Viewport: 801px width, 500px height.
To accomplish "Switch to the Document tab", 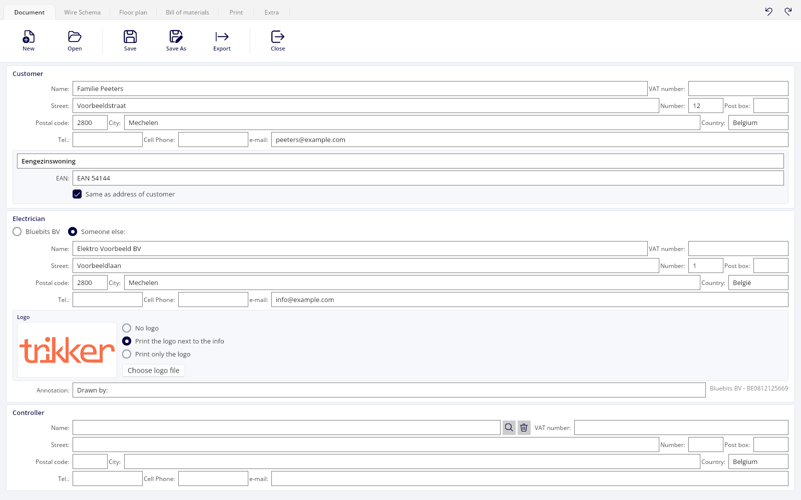I will point(30,12).
